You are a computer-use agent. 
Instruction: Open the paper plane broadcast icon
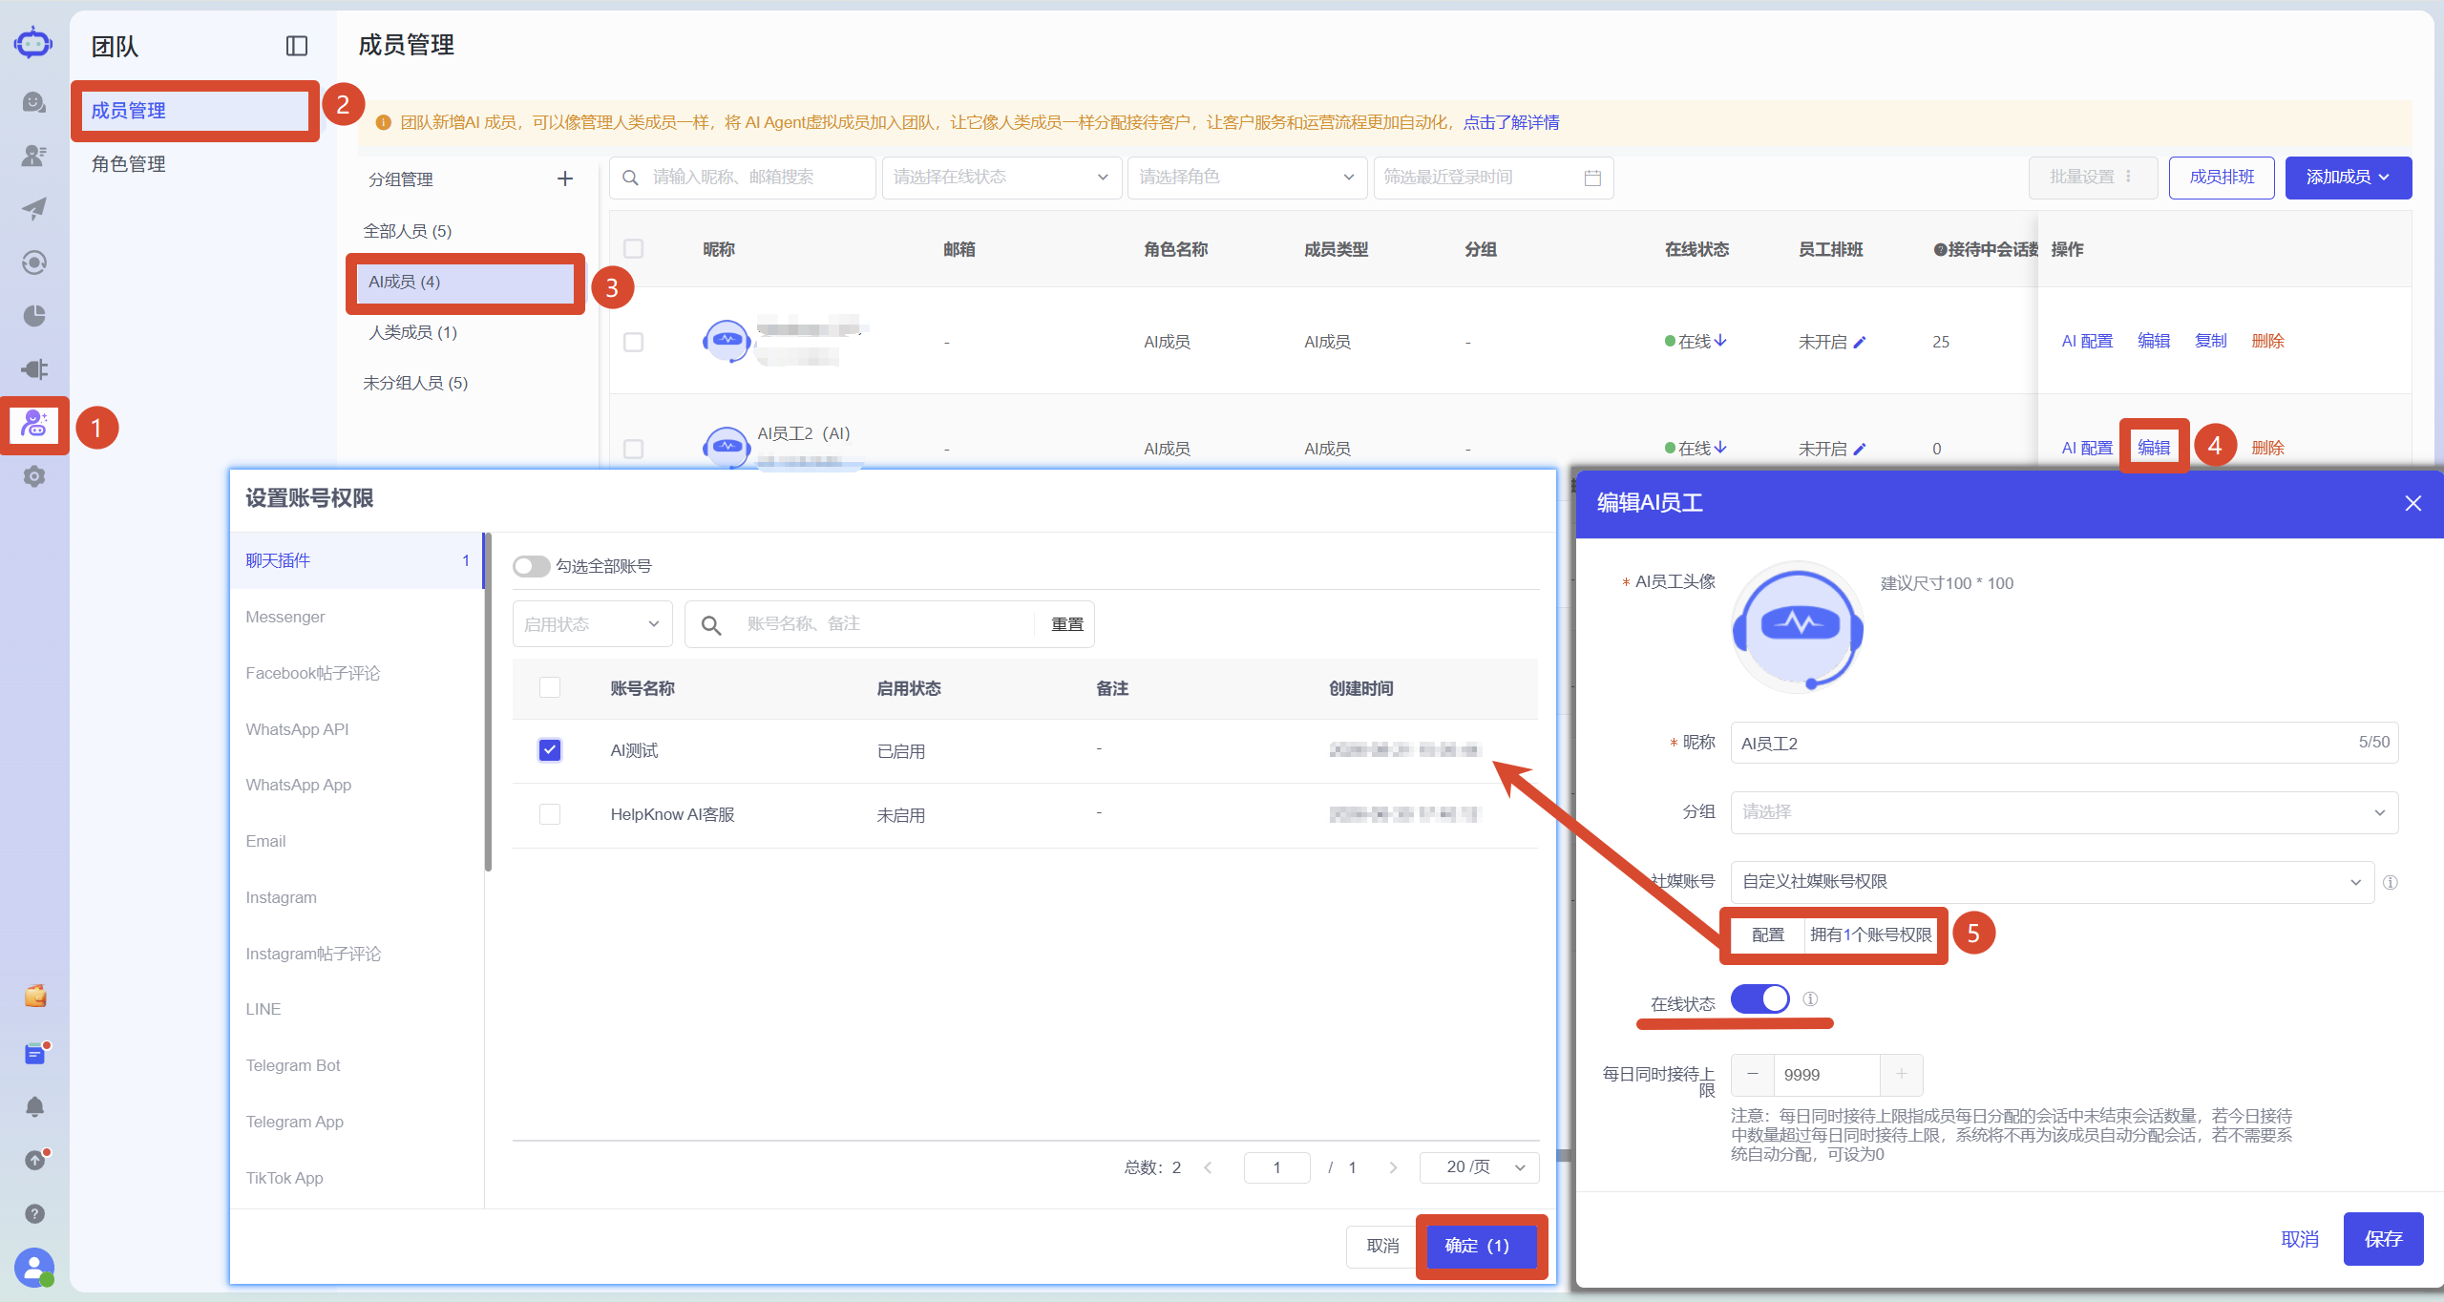click(34, 208)
